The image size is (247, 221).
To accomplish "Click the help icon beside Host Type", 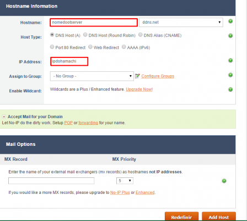I will coord(230,36).
